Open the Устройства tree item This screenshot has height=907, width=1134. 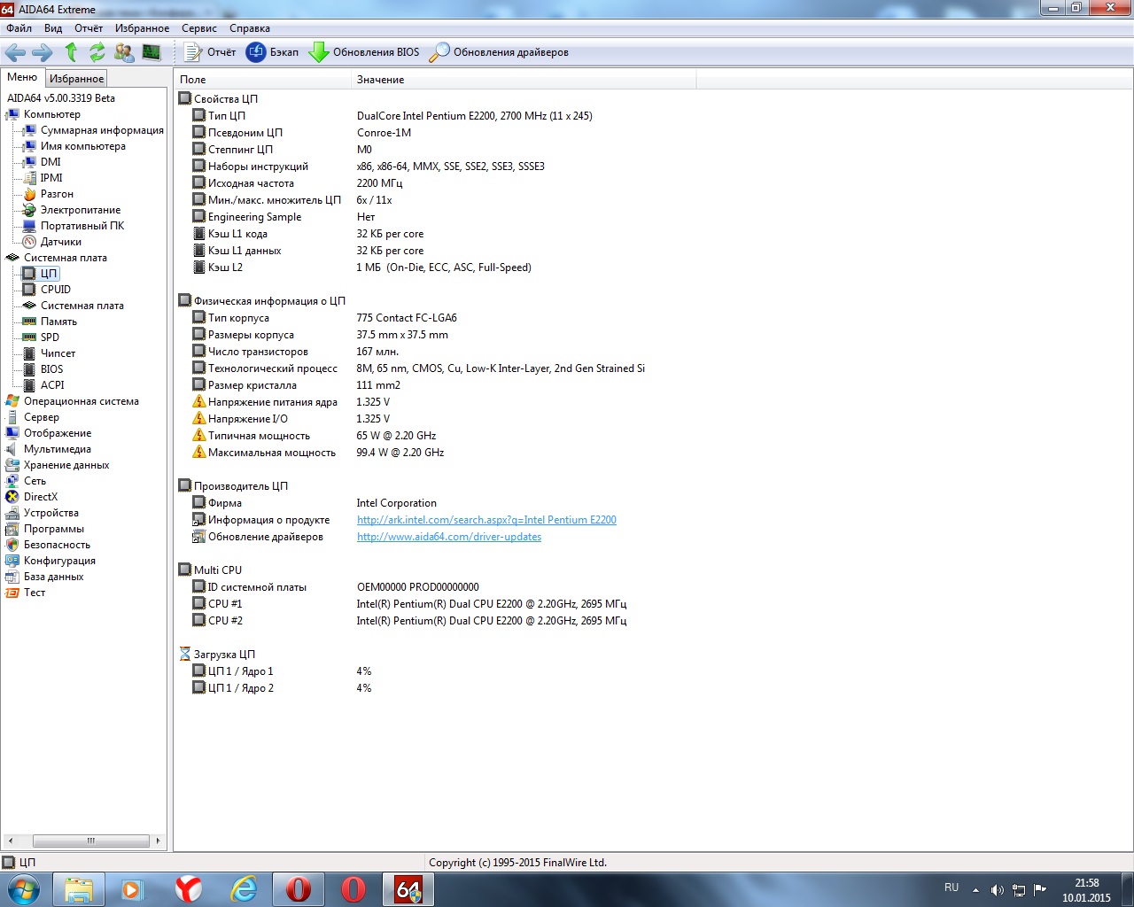tap(51, 513)
